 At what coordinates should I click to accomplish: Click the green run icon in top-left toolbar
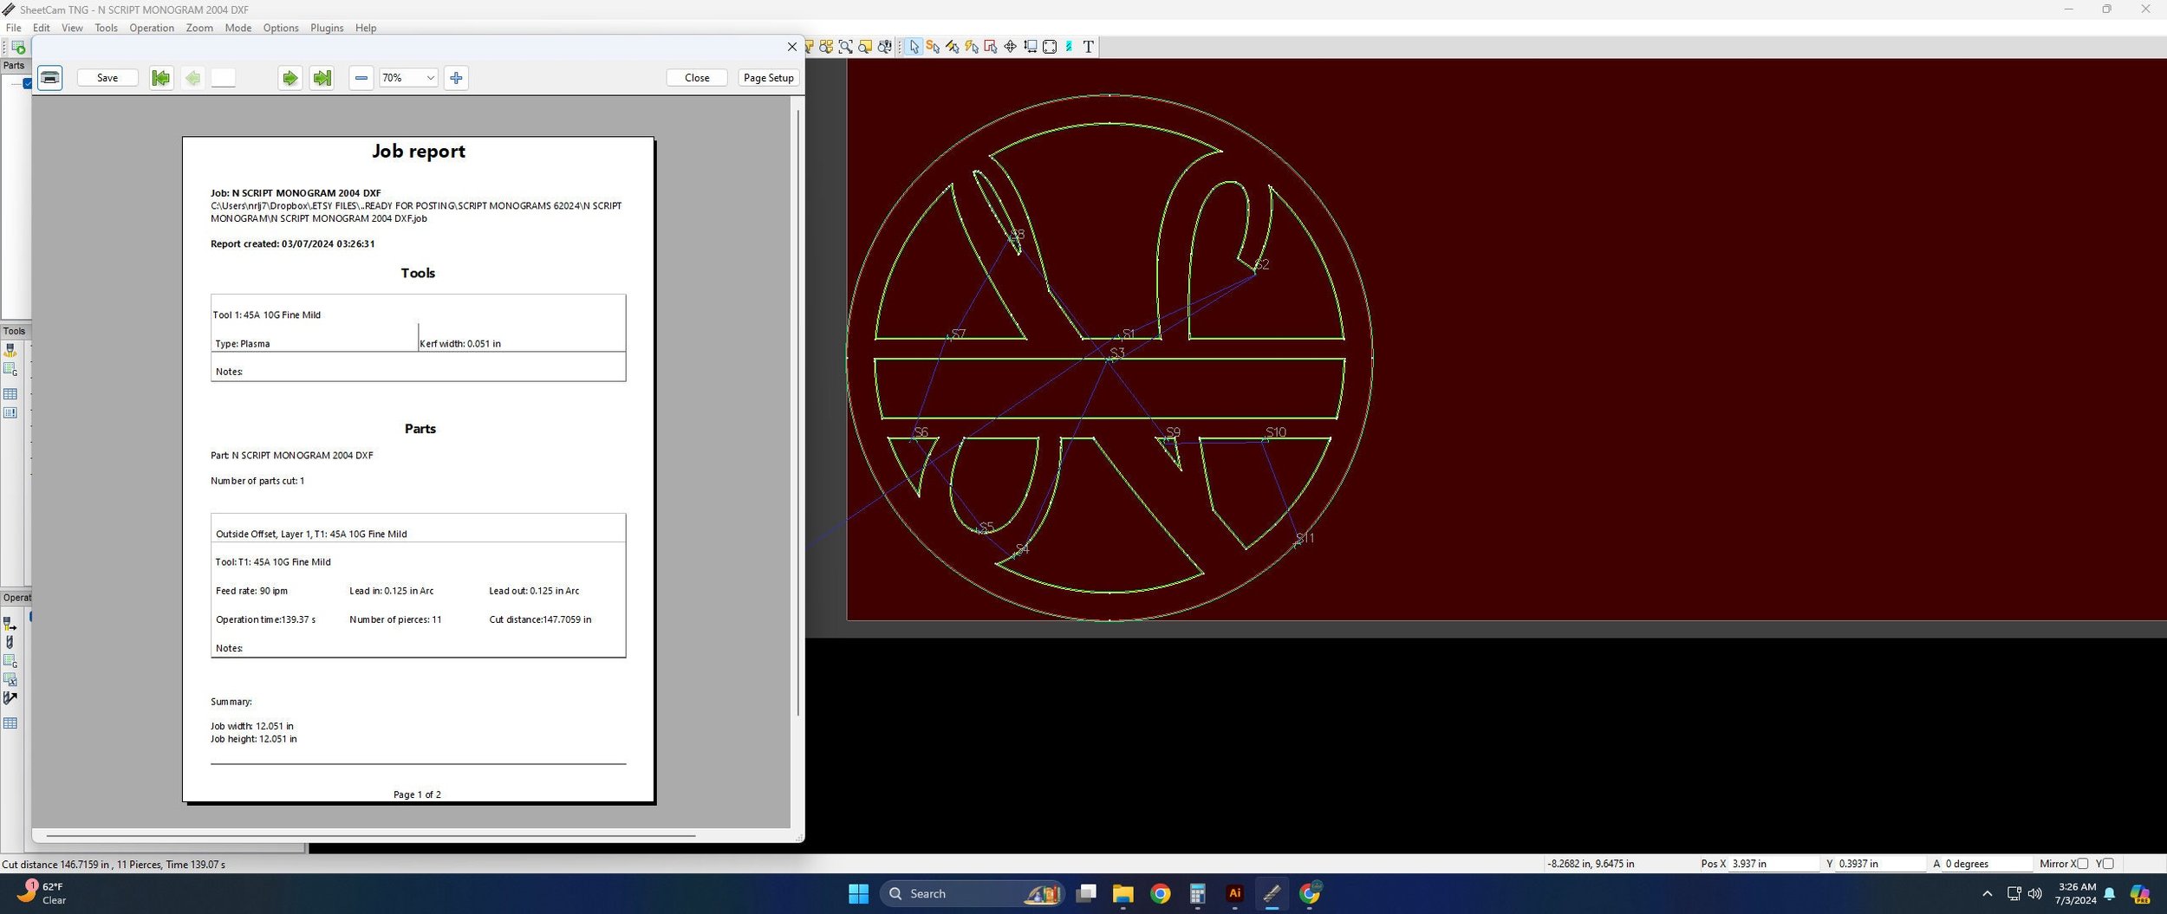pos(18,48)
